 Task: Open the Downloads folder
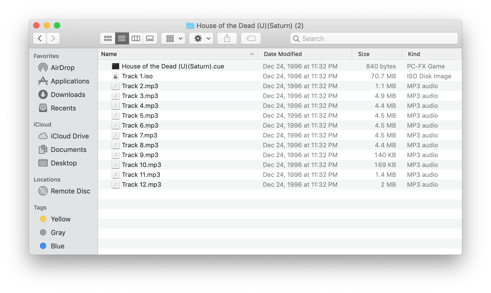click(68, 94)
